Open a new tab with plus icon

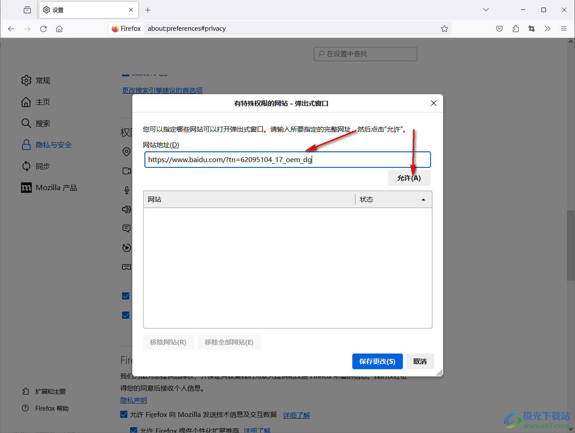pyautogui.click(x=148, y=10)
